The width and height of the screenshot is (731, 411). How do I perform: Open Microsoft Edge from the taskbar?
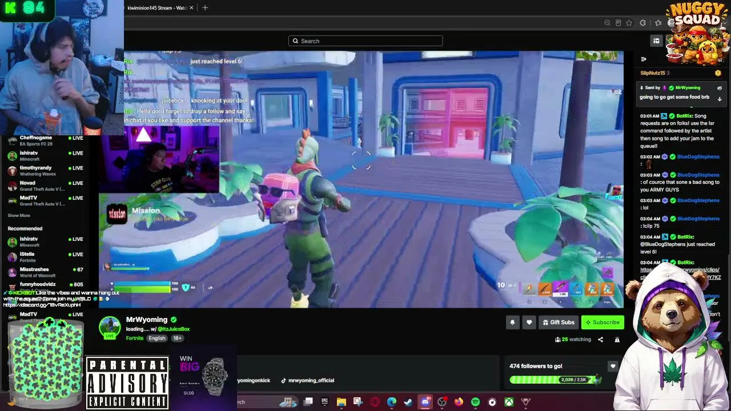[x=391, y=402]
